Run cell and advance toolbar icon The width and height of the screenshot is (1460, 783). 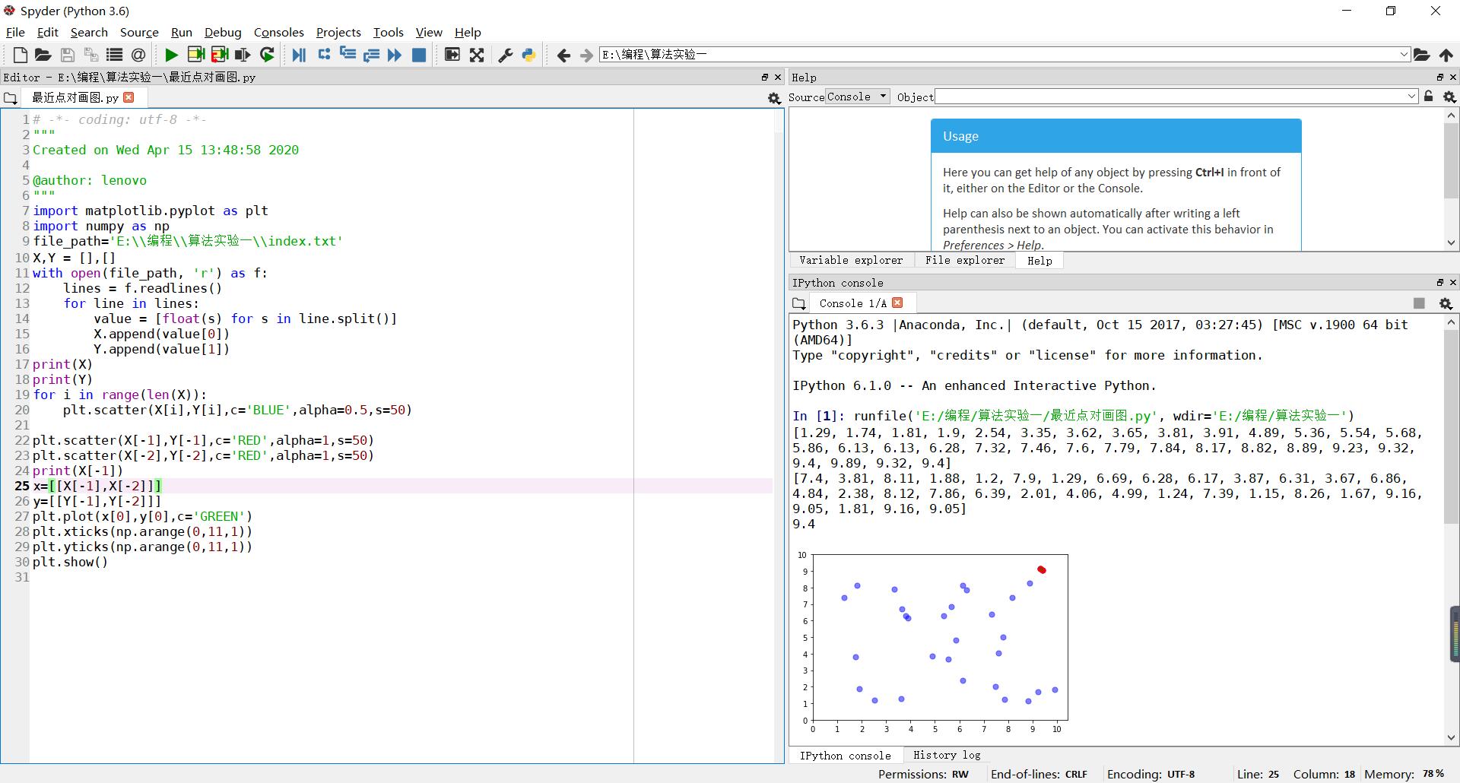click(x=220, y=55)
